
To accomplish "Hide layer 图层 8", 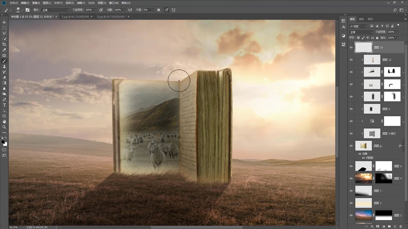I will click(351, 109).
